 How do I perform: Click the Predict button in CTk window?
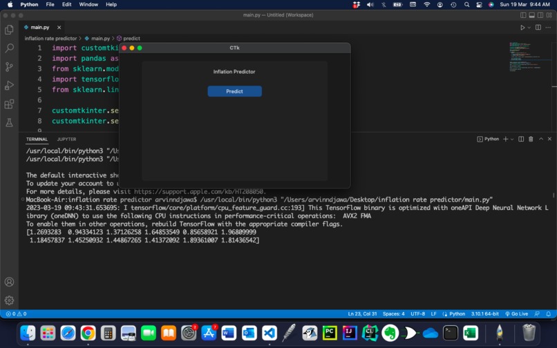point(234,91)
